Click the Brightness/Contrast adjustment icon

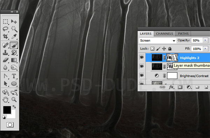point(156,75)
